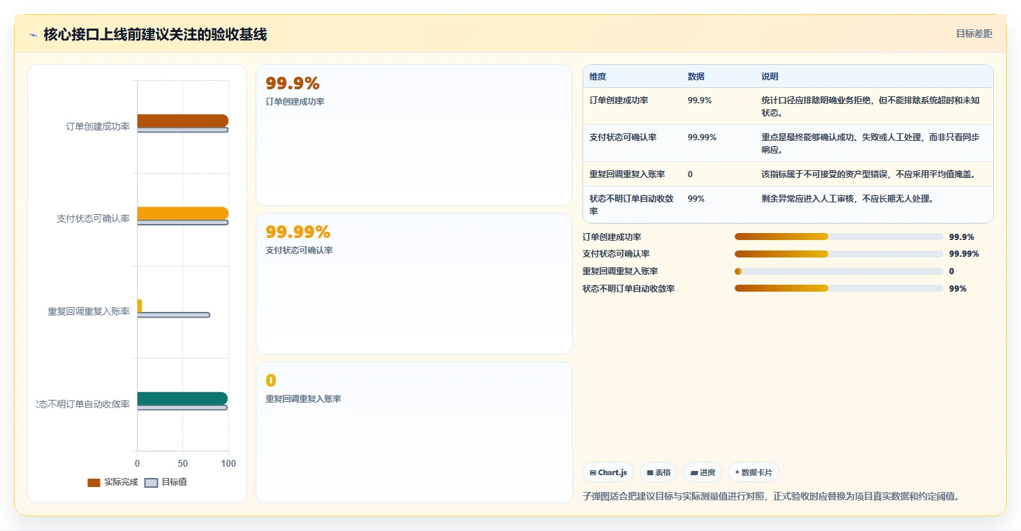Image resolution: width=1021 pixels, height=531 pixels.
Task: Click the 状态不明订单自动收敛率 progress bar
Action: pos(839,288)
